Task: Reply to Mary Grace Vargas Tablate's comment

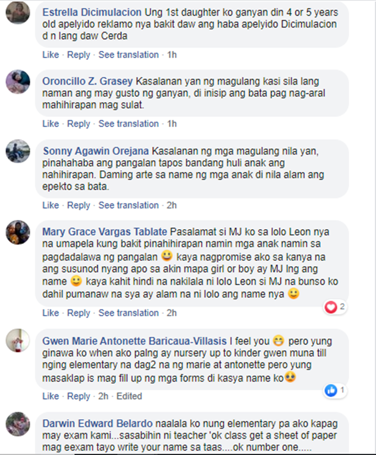Action: tap(79, 313)
